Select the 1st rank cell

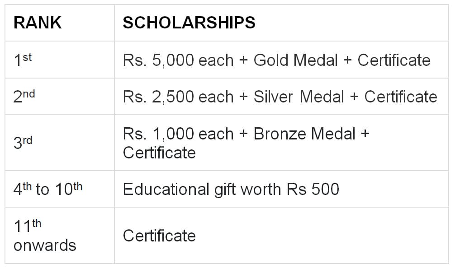pyautogui.click(x=60, y=60)
